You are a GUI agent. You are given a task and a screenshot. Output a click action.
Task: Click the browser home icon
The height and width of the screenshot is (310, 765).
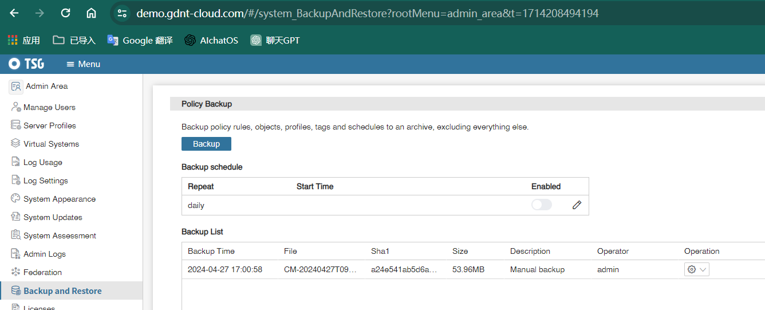(91, 13)
